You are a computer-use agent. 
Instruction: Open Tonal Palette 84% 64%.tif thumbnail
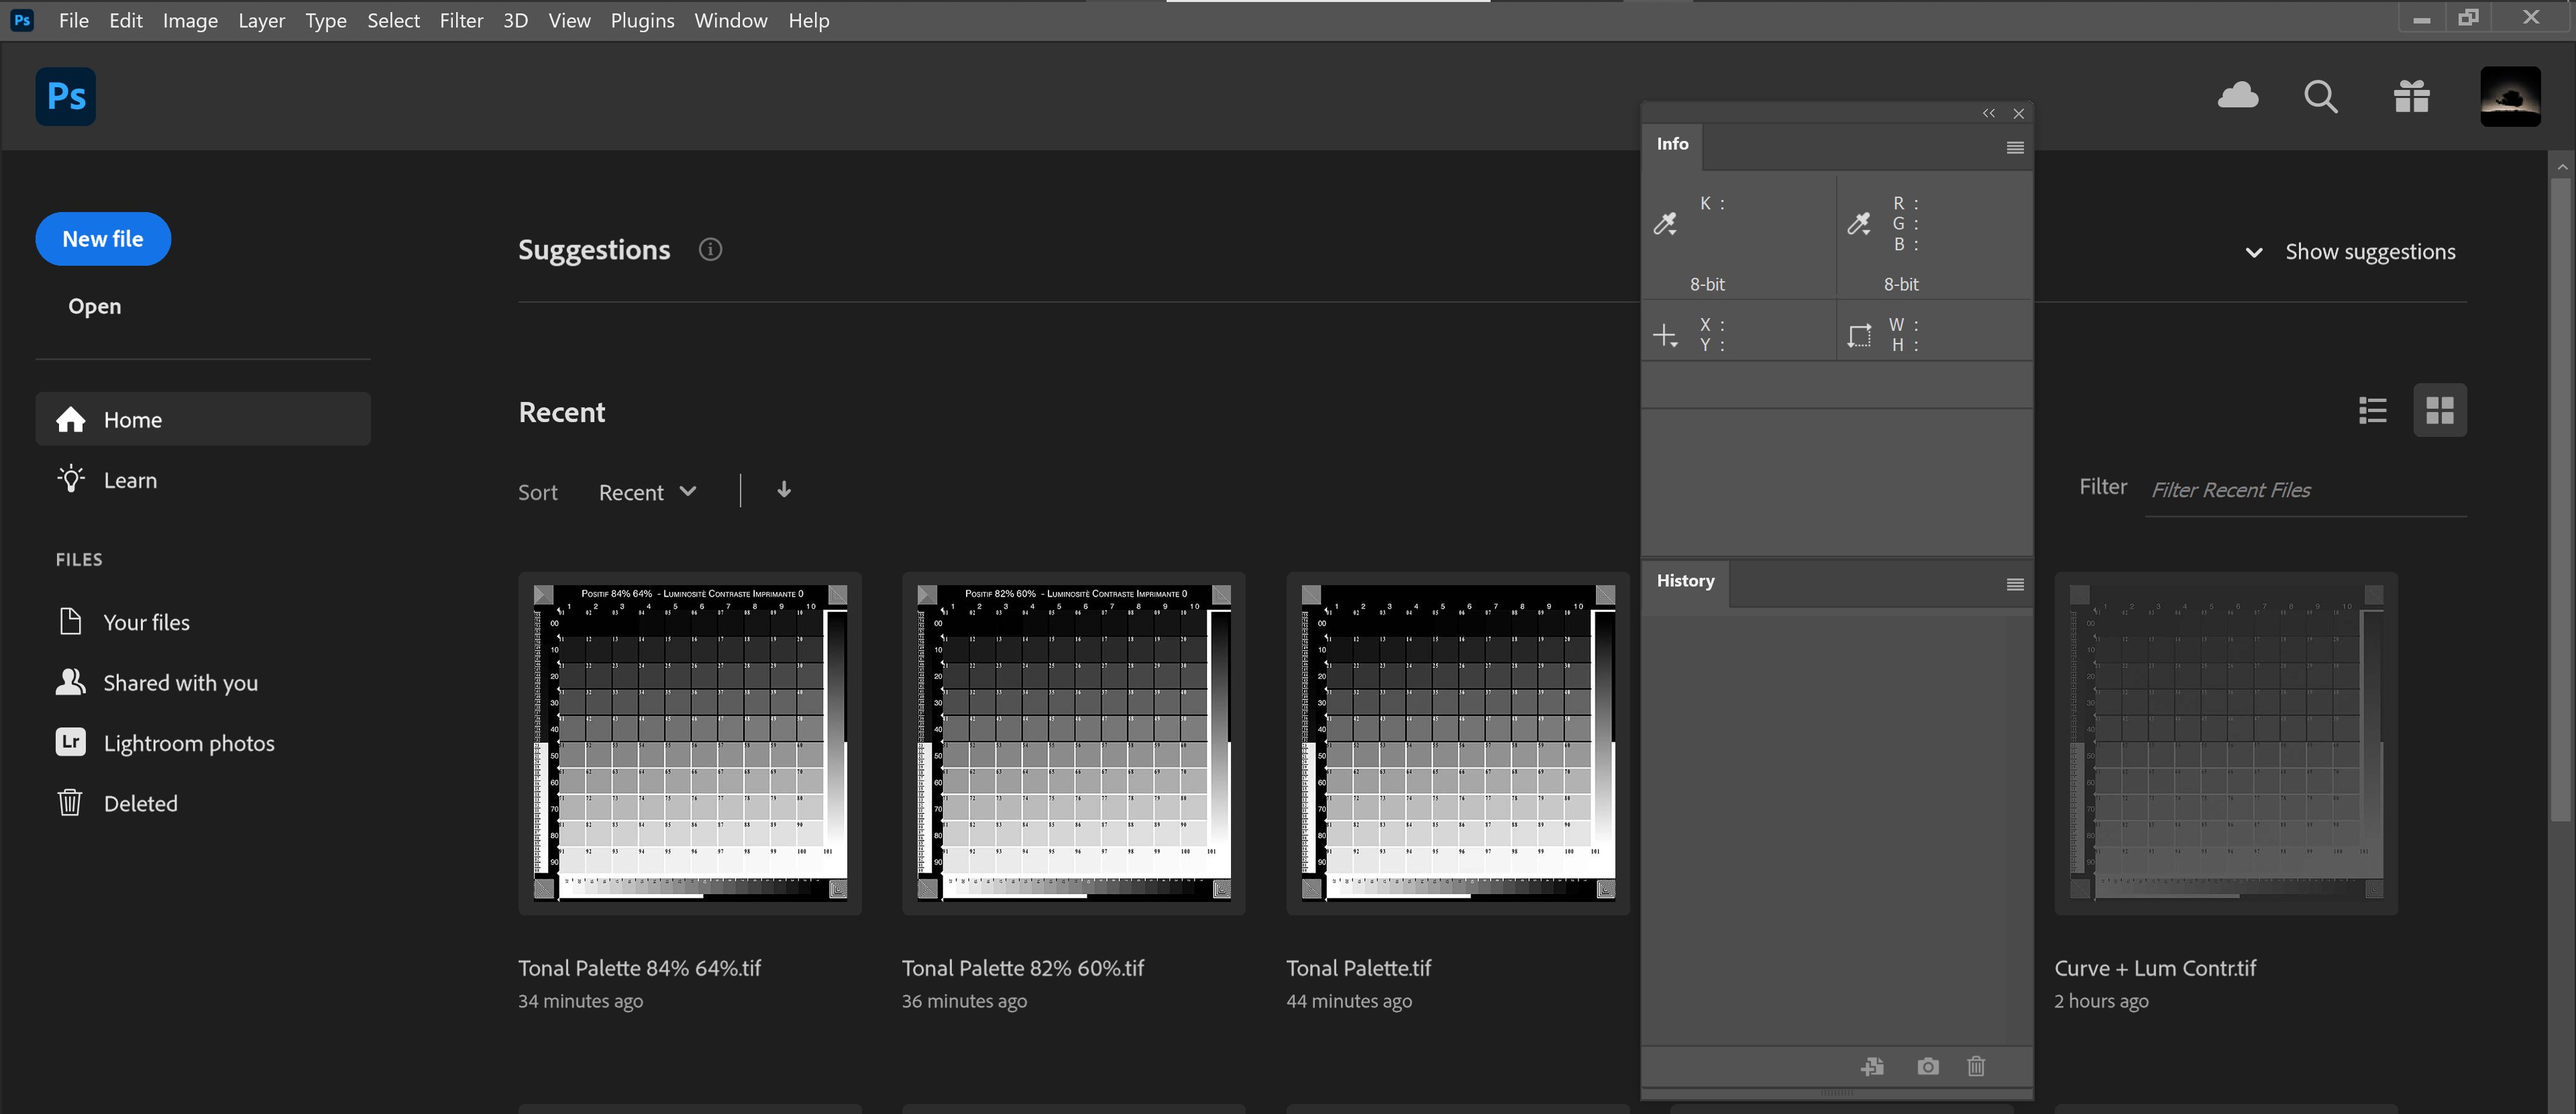pos(688,743)
